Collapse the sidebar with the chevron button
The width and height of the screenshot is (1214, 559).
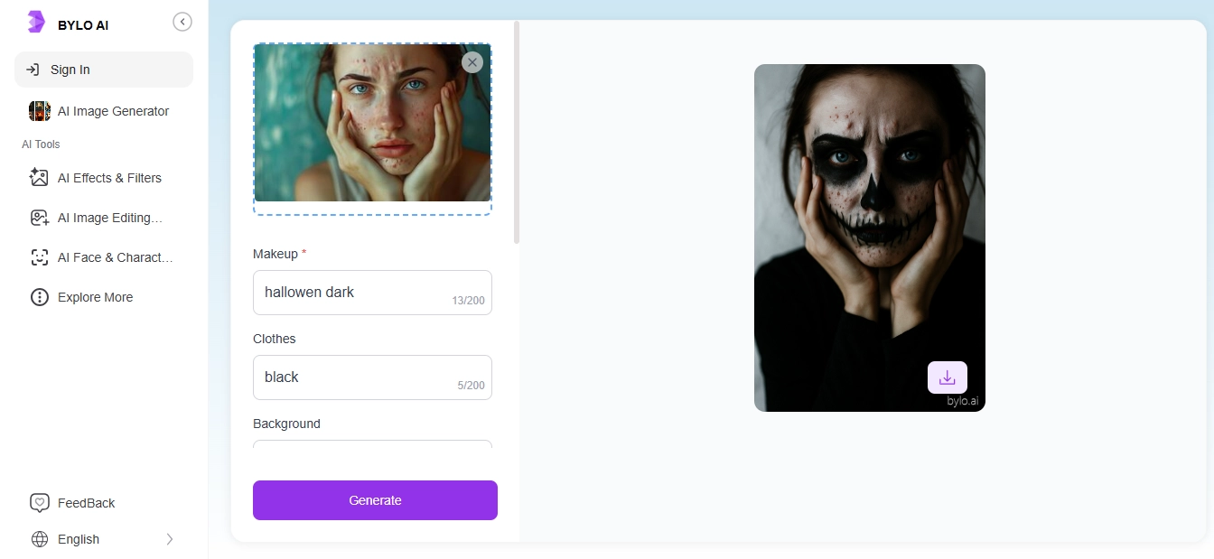tap(182, 21)
